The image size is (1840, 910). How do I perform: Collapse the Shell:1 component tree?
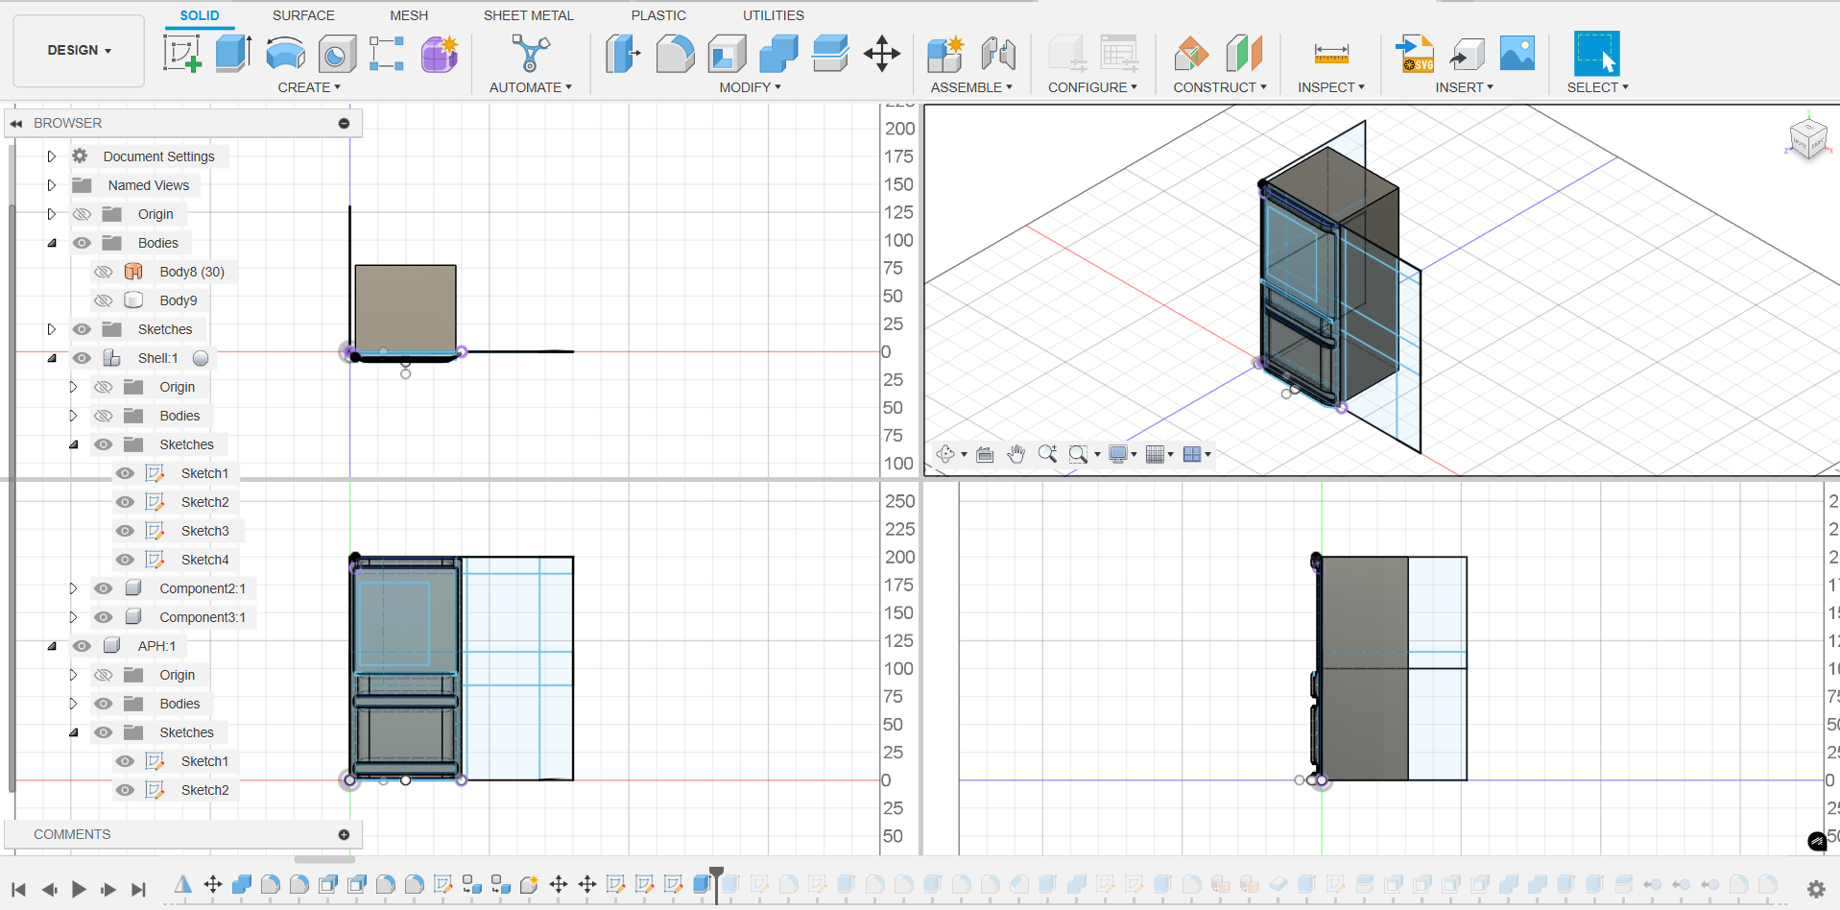(52, 358)
